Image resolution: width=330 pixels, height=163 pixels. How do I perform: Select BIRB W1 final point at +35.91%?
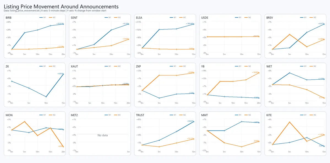(x=63, y=24)
